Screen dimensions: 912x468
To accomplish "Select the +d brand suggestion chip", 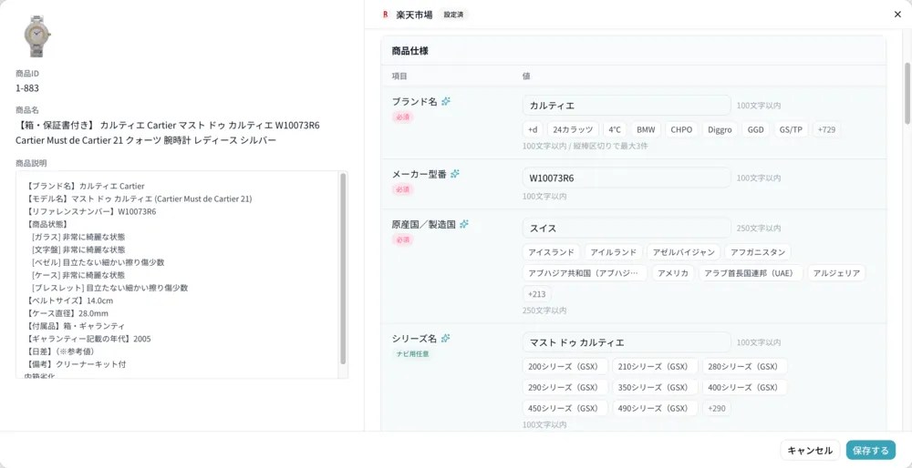I will pos(533,129).
